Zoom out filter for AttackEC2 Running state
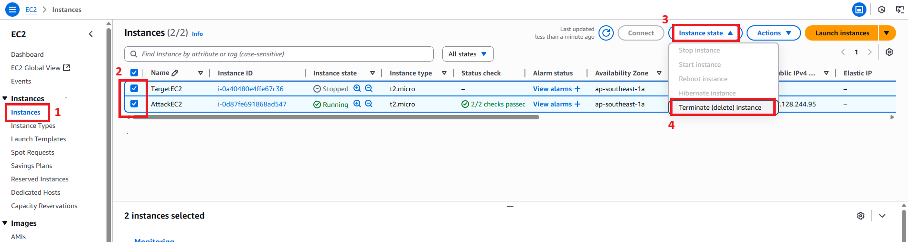The width and height of the screenshot is (908, 242). 369,104
